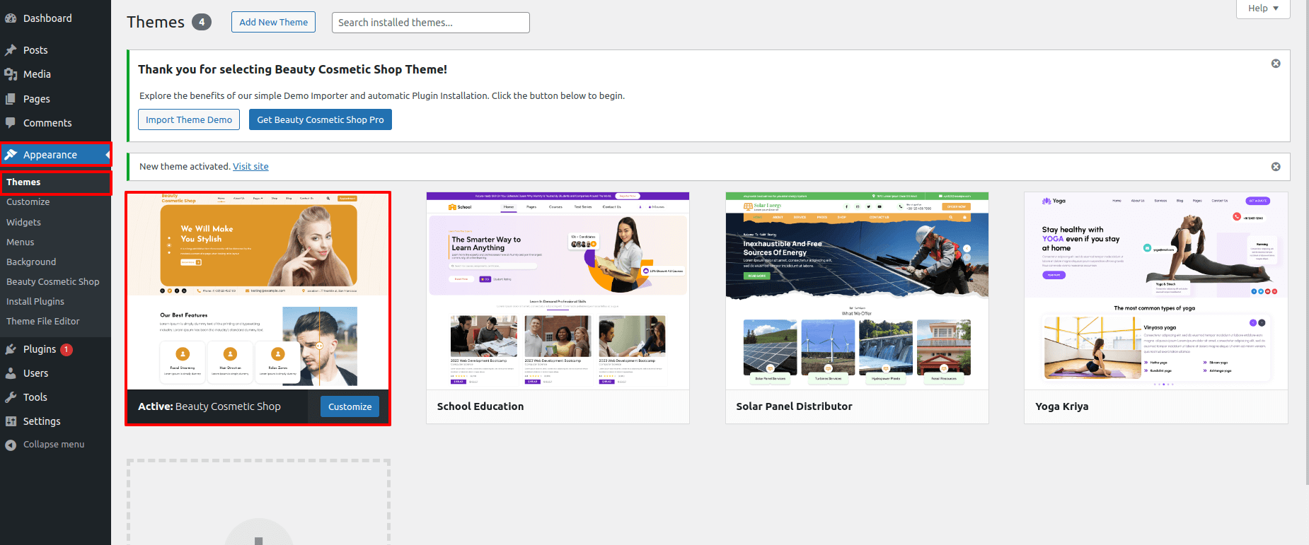Viewport: 1309px width, 545px height.
Task: Dismiss the 'New theme activated' notice
Action: (1276, 167)
